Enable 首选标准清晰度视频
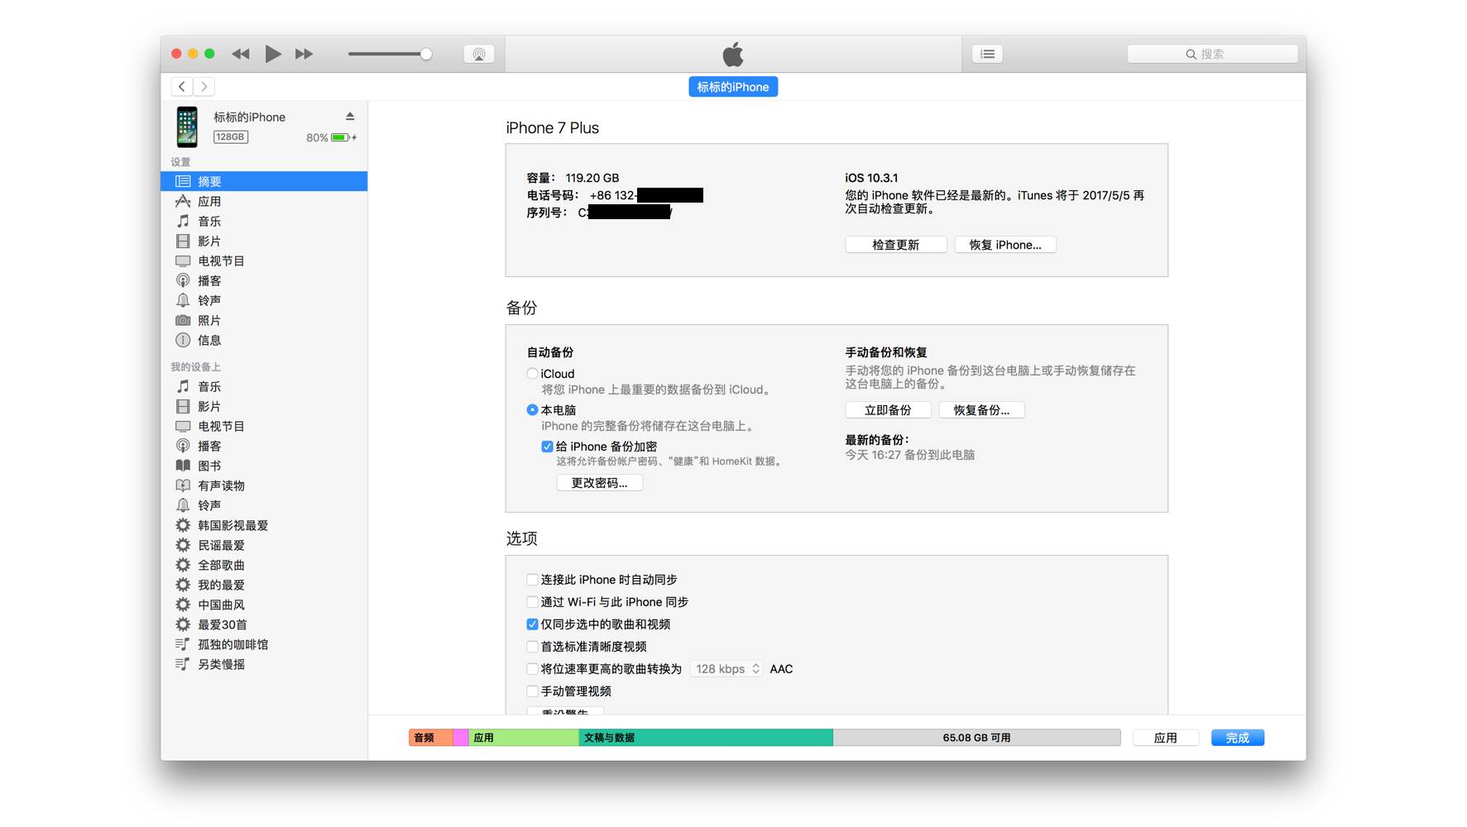 pos(532,647)
